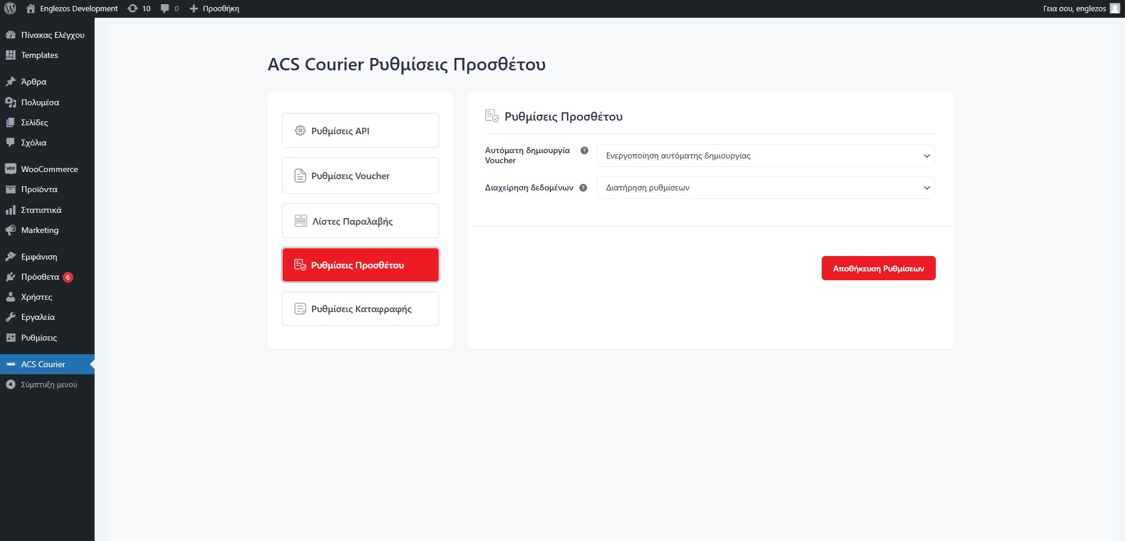Click the Αυτόματη δημιουργία Voucher label
Viewport: 1125px width, 541px height.
(527, 156)
